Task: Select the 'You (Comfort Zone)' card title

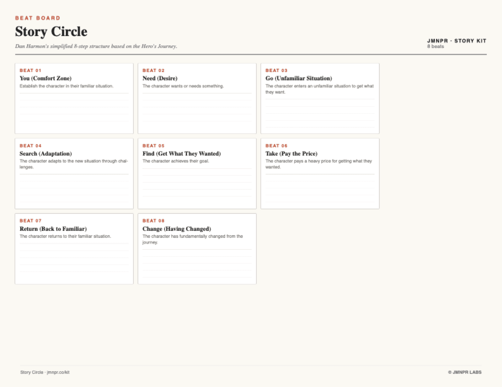Action: [45, 78]
